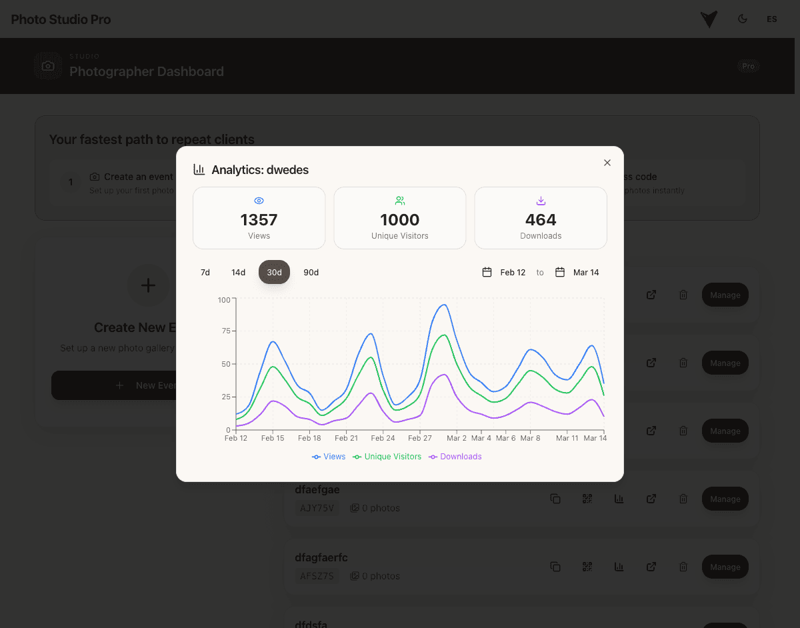This screenshot has width=800, height=628.
Task: Hide the Downloads series in the legend
Action: (455, 456)
